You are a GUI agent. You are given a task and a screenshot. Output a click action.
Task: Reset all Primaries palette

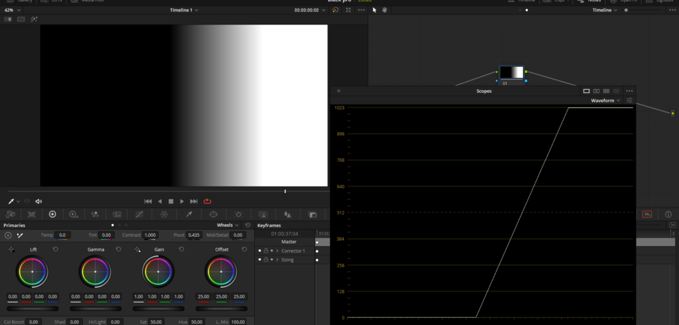coord(248,225)
